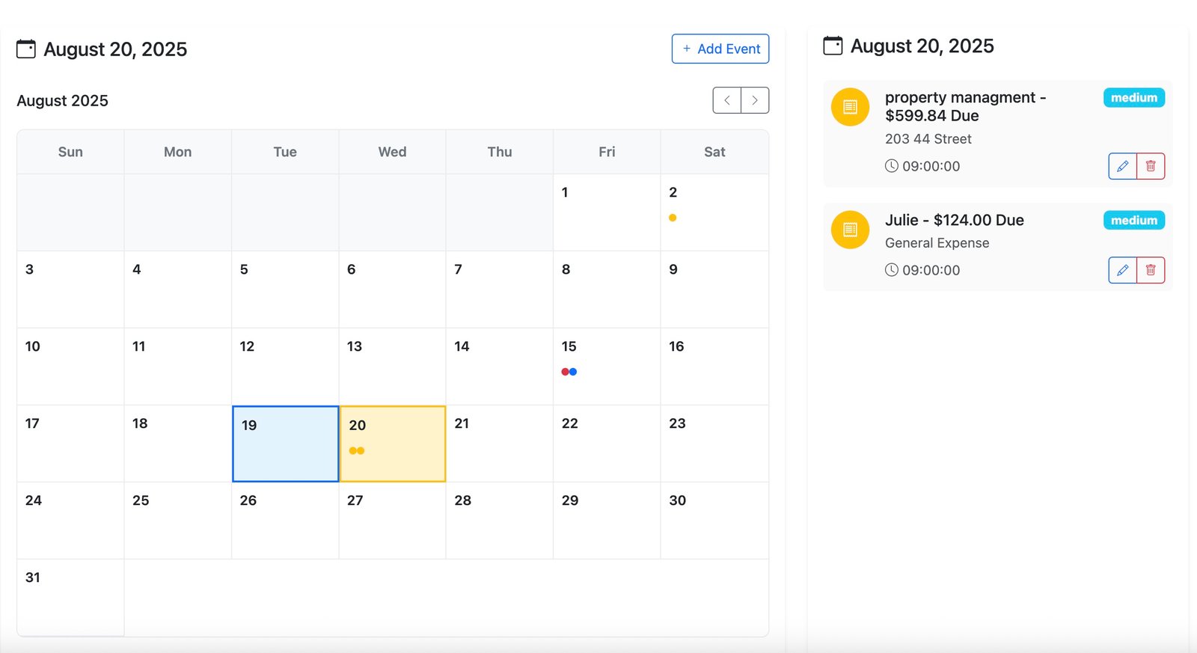The image size is (1197, 653).
Task: Click the yellow event dot on August 2
Action: click(673, 218)
